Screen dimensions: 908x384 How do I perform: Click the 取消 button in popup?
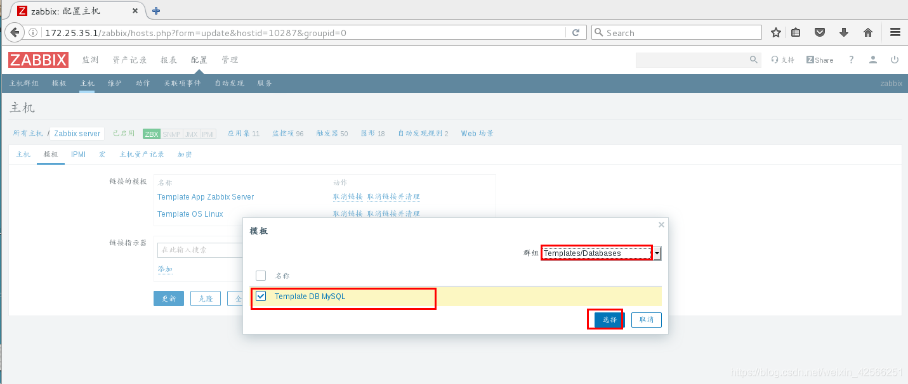[647, 320]
